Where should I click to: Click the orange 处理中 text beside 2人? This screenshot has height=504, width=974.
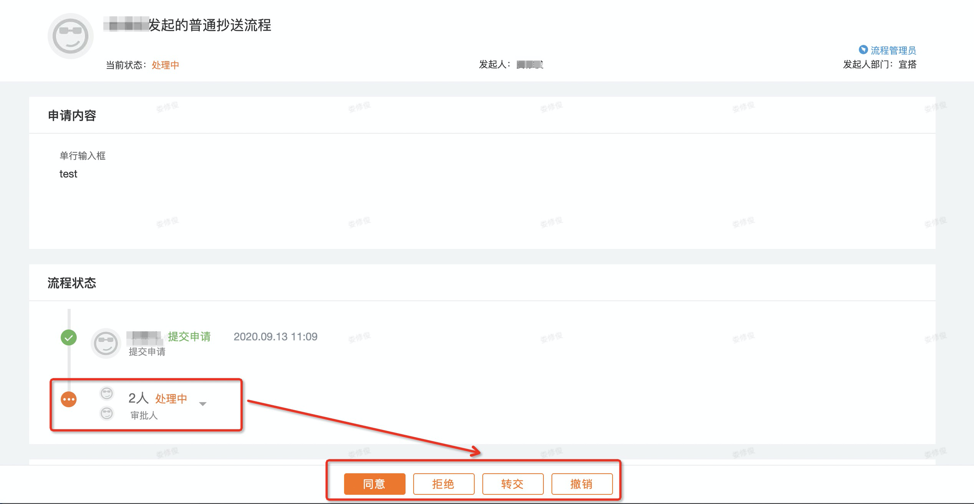click(171, 399)
